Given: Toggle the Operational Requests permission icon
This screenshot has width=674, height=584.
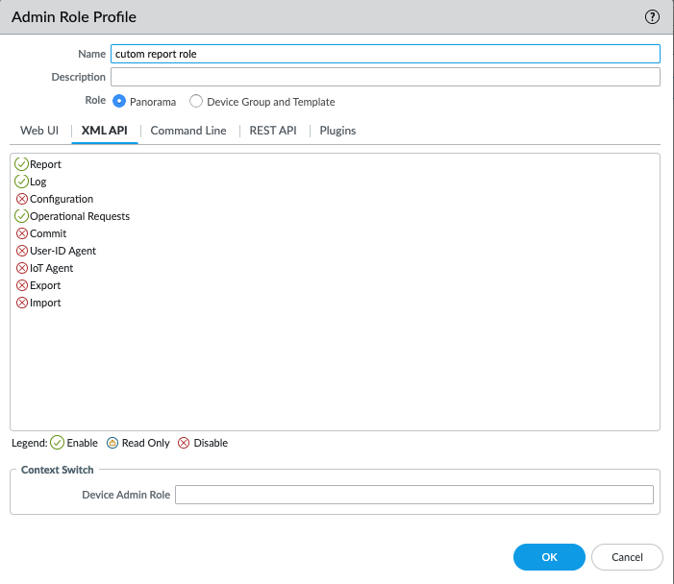Looking at the screenshot, I should tap(22, 216).
